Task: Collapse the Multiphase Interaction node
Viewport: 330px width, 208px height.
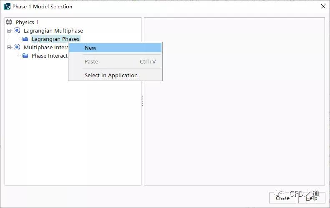Action: [x=9, y=48]
